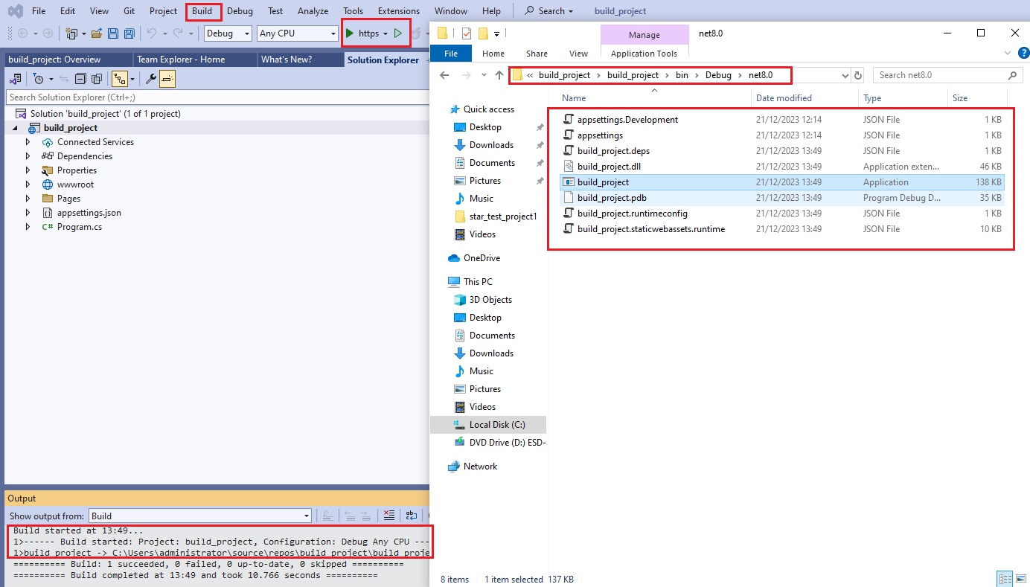
Task: Click the Up arrow in File Explorer
Action: pos(499,75)
